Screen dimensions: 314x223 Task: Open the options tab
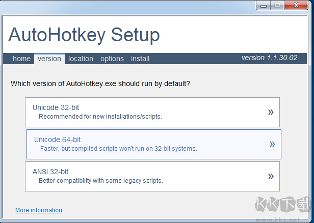[112, 59]
